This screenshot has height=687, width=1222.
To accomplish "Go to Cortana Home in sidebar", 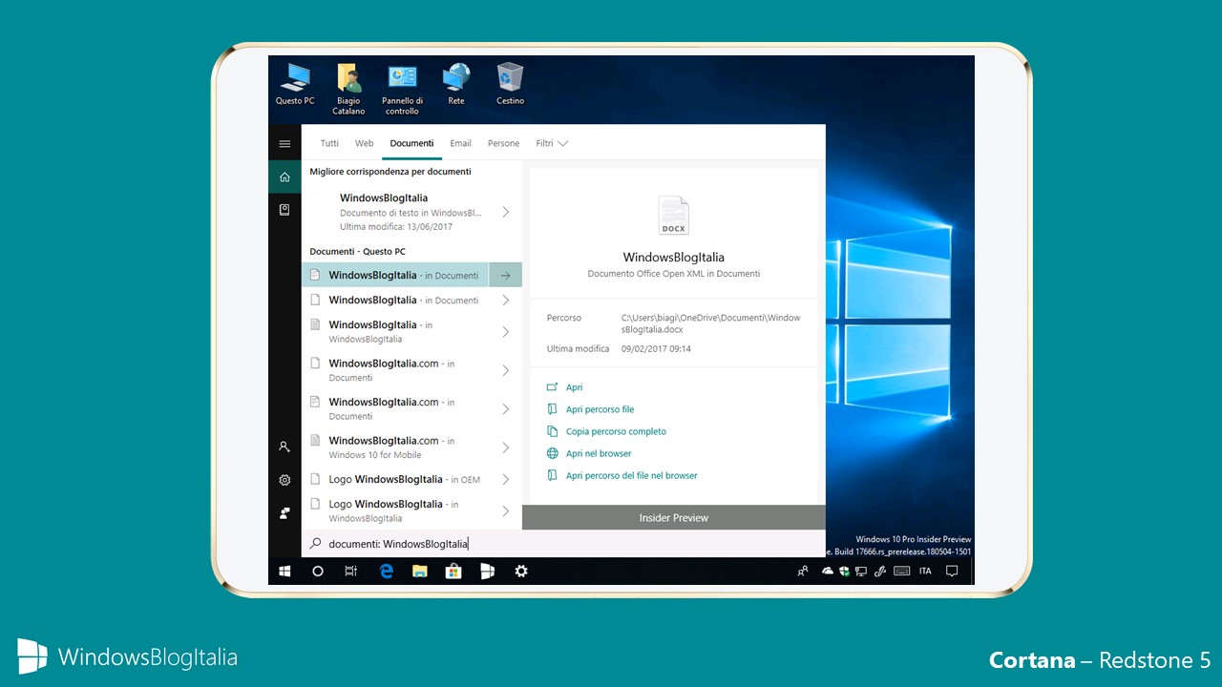I will pyautogui.click(x=284, y=177).
